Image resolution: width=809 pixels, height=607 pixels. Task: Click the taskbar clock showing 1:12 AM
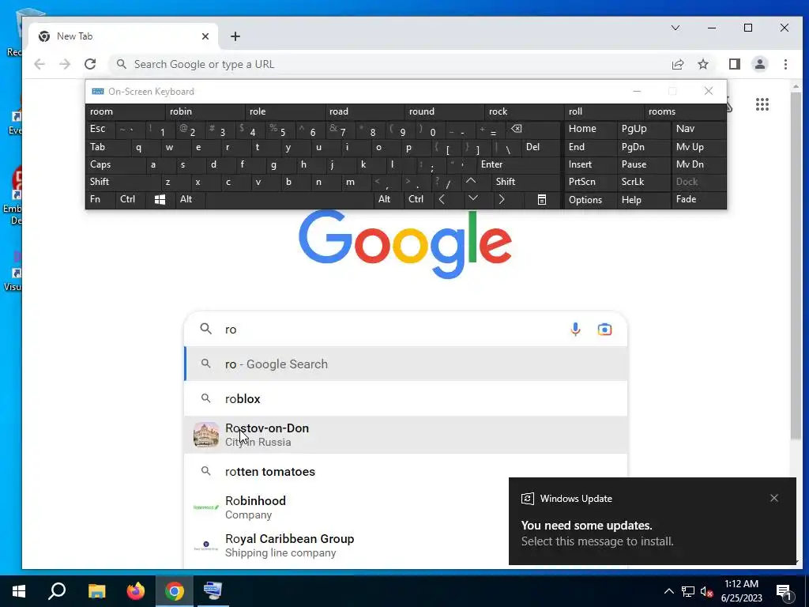point(741,591)
